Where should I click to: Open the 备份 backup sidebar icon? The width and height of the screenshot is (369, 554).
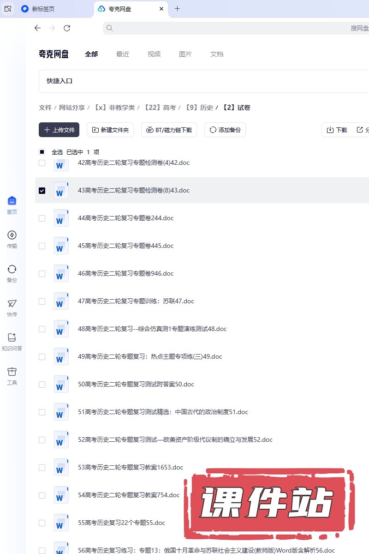click(x=12, y=273)
